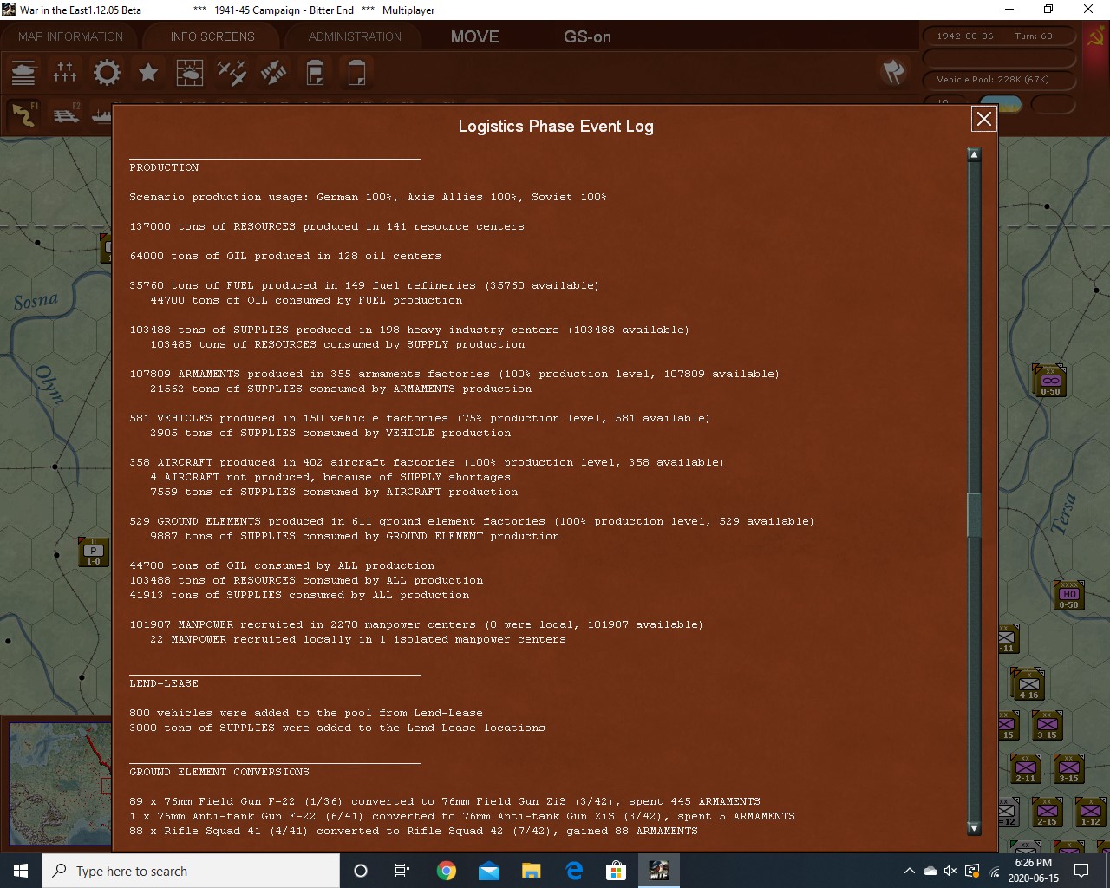Screen dimensions: 1110x888
Task: Click the 358 AIRCRAFT produced line
Action: [x=427, y=462]
